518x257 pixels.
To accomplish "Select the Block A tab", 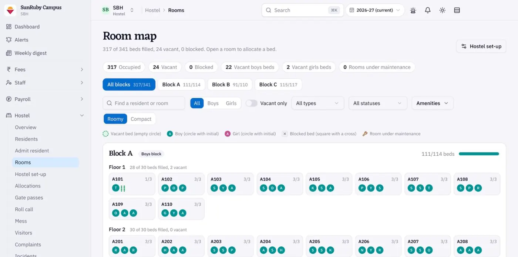I will click(181, 85).
